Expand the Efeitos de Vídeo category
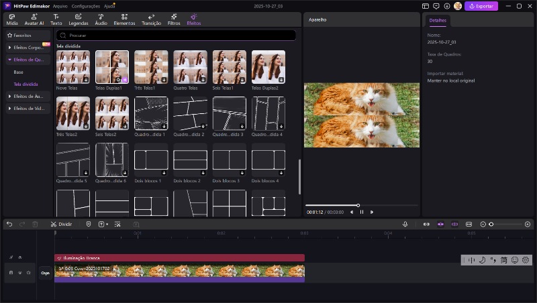 tap(27, 108)
